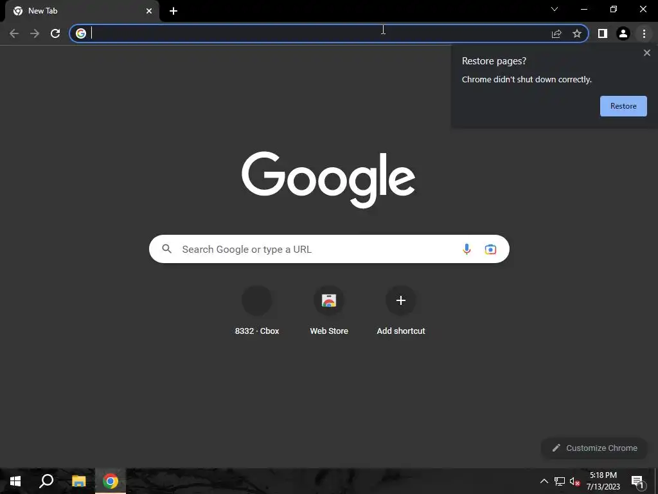Start voice search with microphone icon

point(467,249)
